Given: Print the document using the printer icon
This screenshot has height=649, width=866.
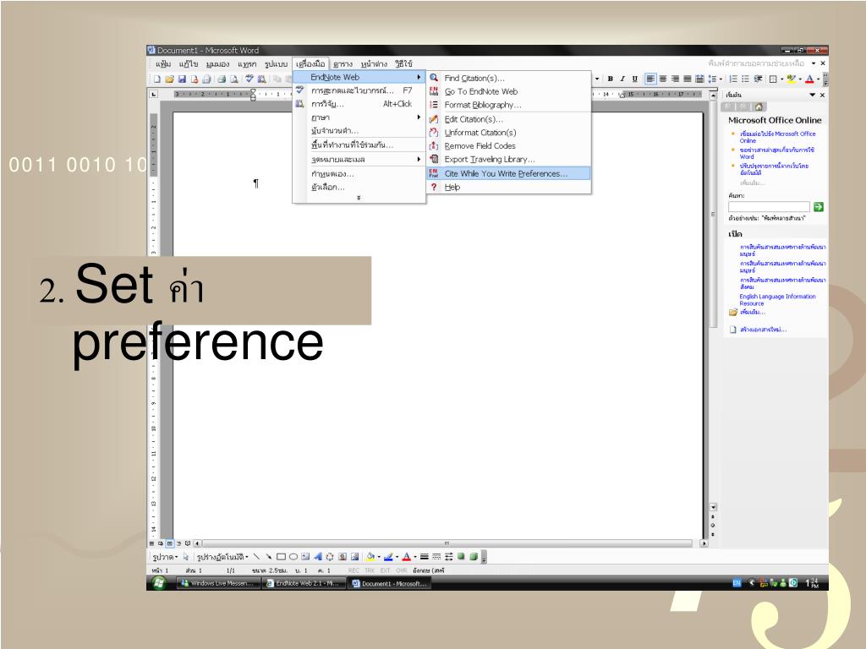Looking at the screenshot, I should click(222, 79).
